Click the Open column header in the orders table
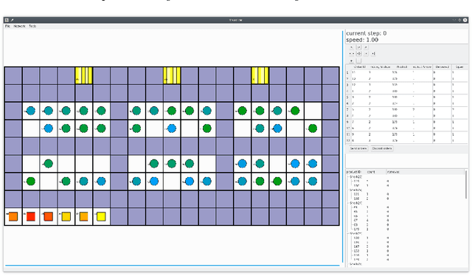This screenshot has height=276, width=472. click(x=459, y=67)
